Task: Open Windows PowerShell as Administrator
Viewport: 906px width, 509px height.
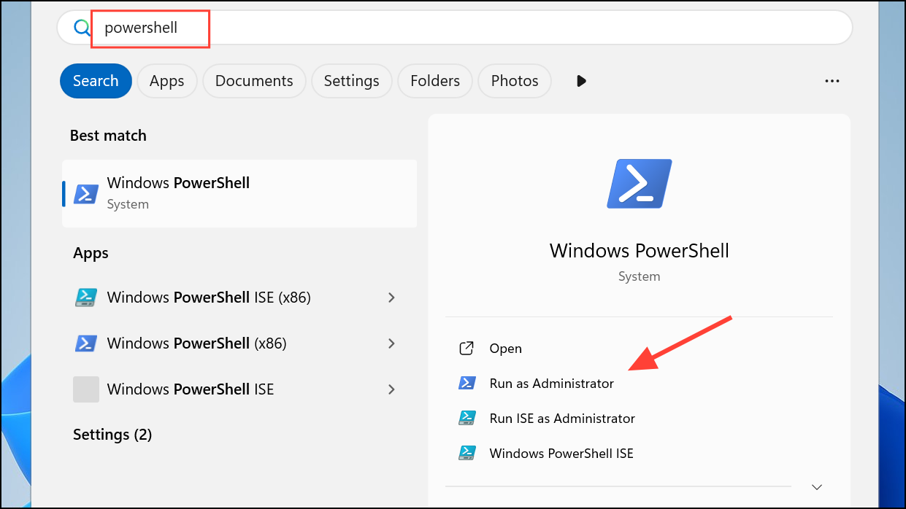Action: coord(551,382)
